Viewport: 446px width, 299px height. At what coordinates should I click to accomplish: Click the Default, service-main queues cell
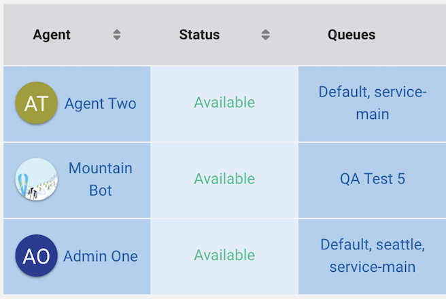(373, 104)
